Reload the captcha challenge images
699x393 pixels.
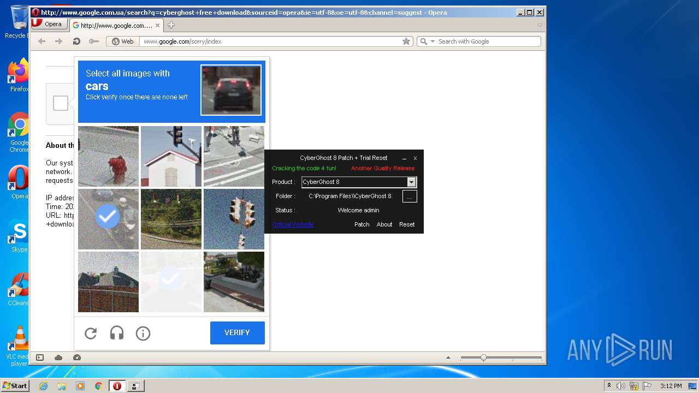(x=91, y=333)
